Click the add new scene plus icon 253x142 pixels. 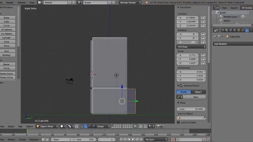tap(110, 2)
